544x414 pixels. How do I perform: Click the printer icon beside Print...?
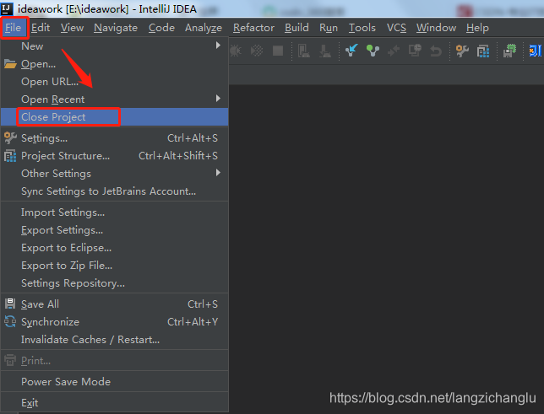point(10,360)
